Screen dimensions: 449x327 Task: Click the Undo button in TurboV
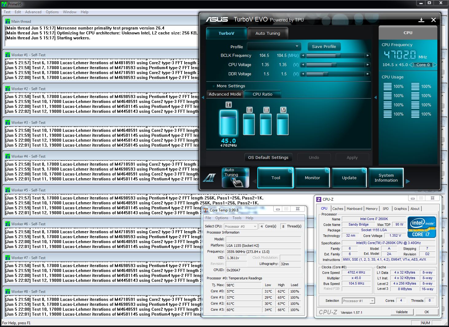click(314, 158)
